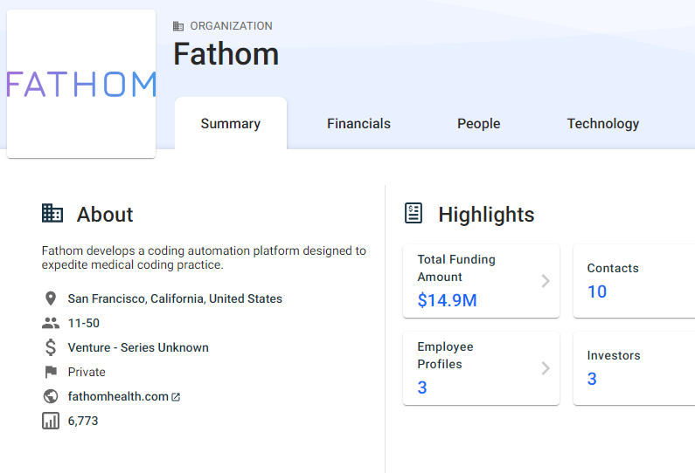The image size is (695, 473).
Task: Click the location pin icon
Action: click(51, 298)
